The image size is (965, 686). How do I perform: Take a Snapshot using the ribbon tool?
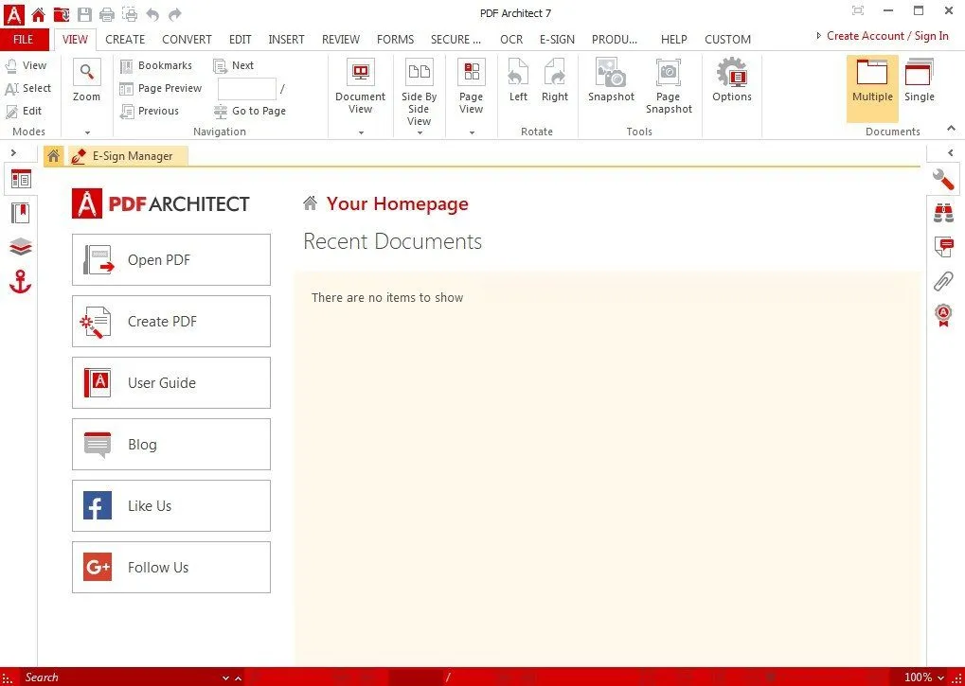coord(610,85)
